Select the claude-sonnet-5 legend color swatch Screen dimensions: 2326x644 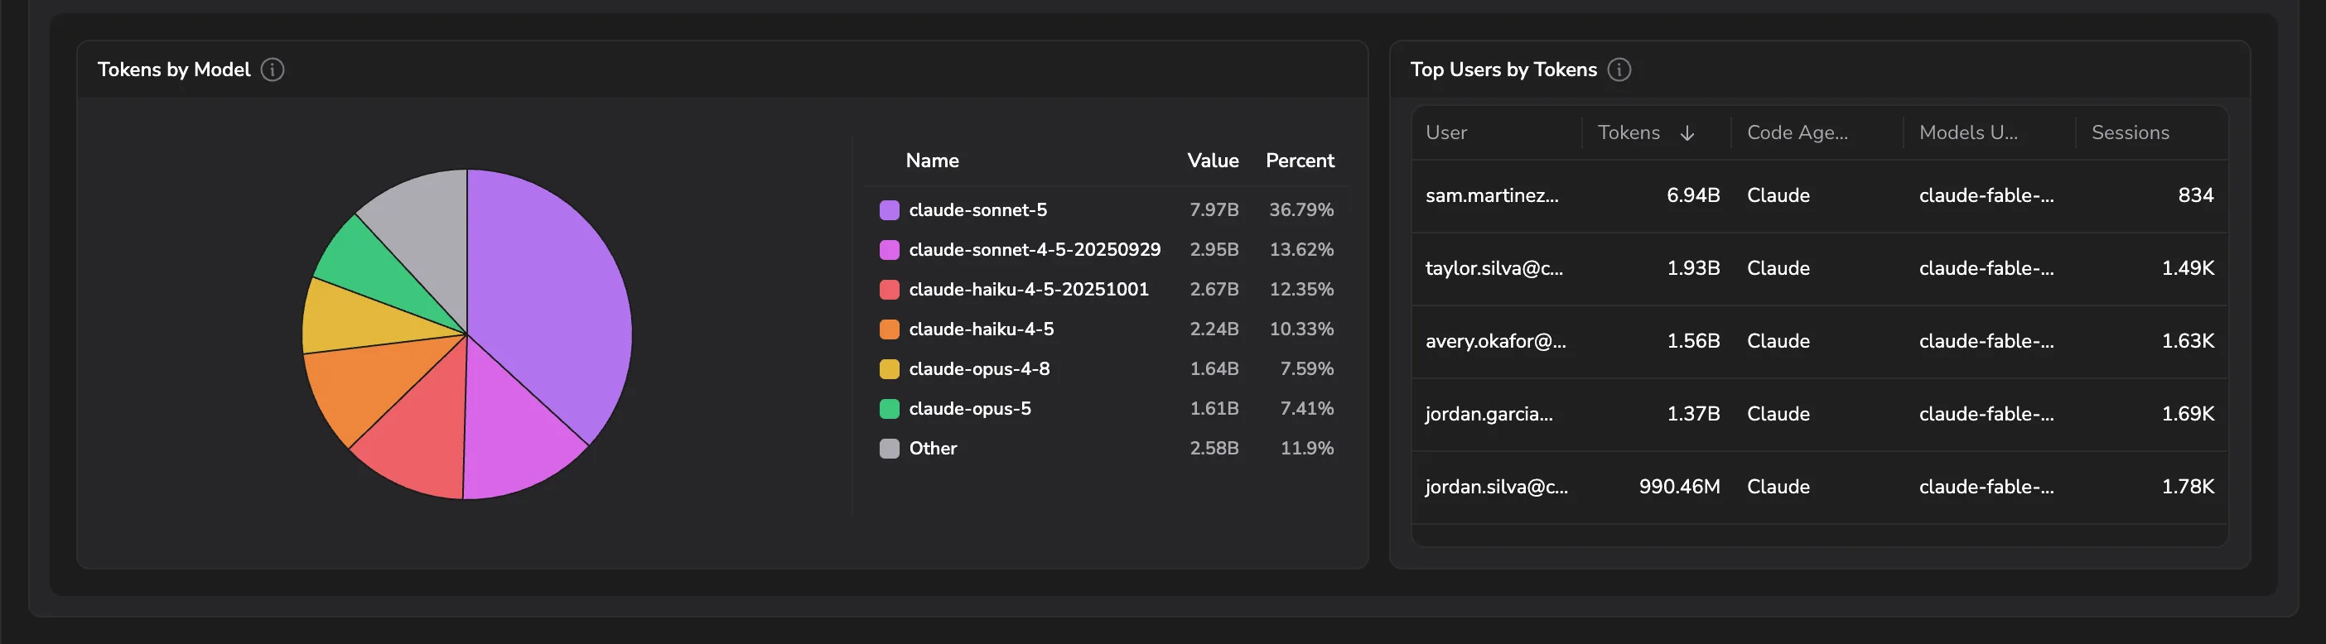pyautogui.click(x=890, y=210)
